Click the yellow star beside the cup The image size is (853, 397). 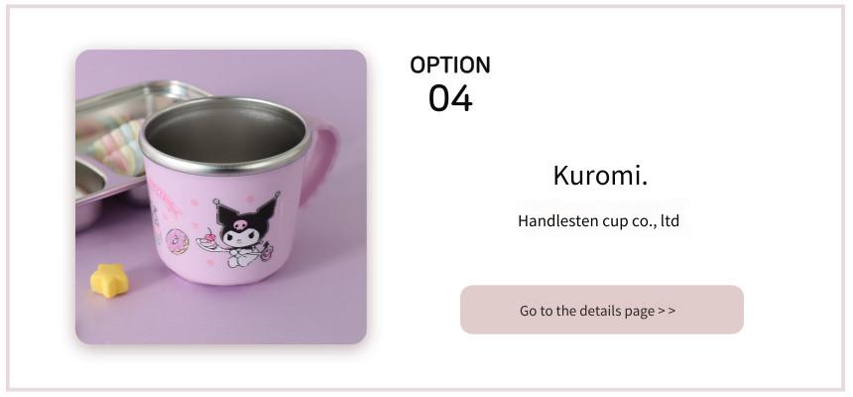coord(109,281)
